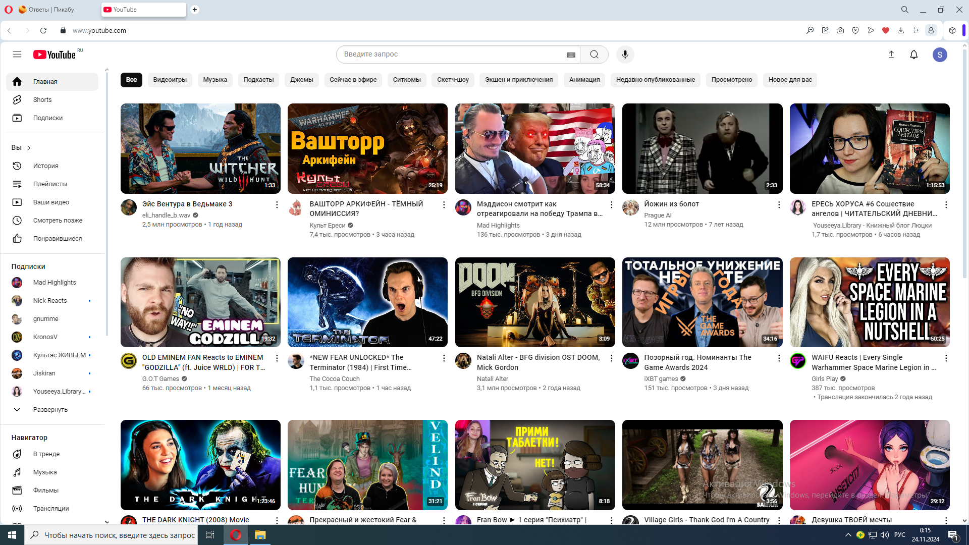Open the notifications bell
Screen dimensions: 969x545
pos(913,54)
